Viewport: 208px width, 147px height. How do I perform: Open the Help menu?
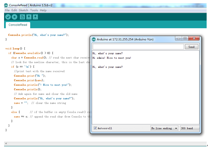pos(43,10)
